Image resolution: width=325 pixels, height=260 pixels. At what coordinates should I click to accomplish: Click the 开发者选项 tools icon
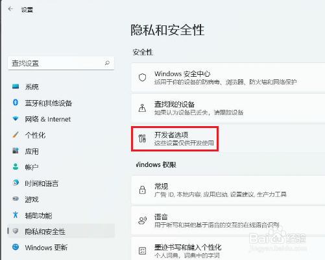142,138
